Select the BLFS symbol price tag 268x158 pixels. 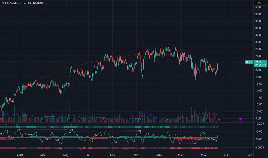coord(249,62)
